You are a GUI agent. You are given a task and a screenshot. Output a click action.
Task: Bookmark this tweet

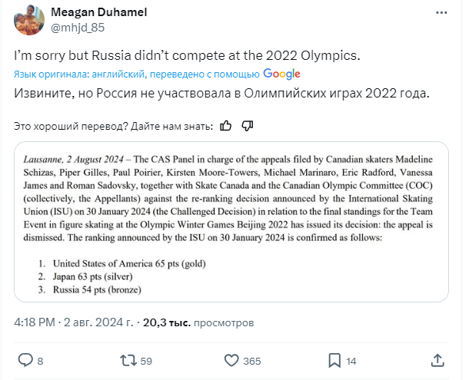(334, 359)
